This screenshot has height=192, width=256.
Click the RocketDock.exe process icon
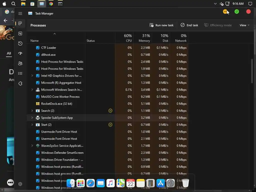[x=38, y=104]
